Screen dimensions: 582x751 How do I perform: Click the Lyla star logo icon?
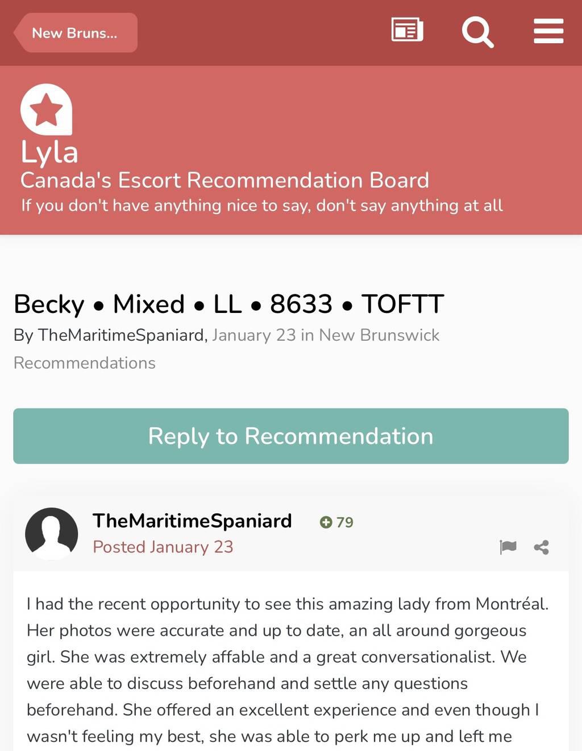[x=46, y=109]
